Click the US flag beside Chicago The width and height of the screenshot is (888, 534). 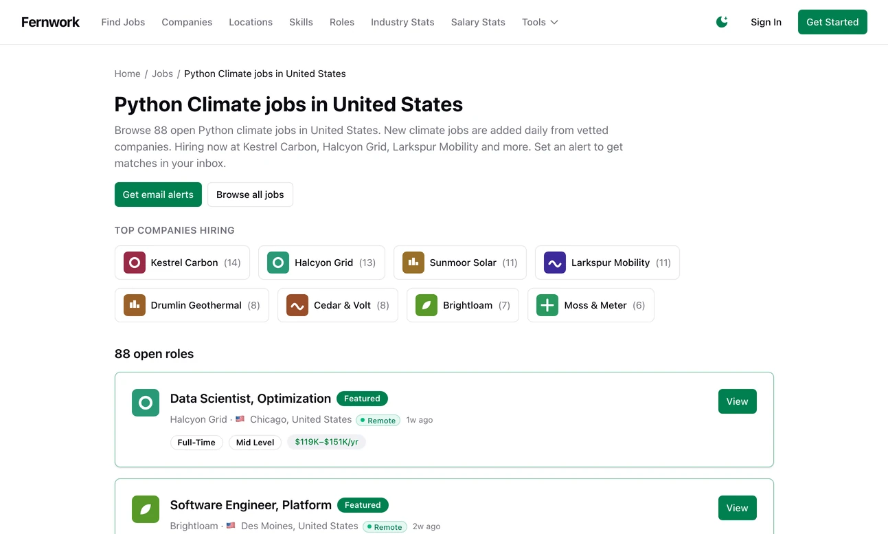point(240,419)
